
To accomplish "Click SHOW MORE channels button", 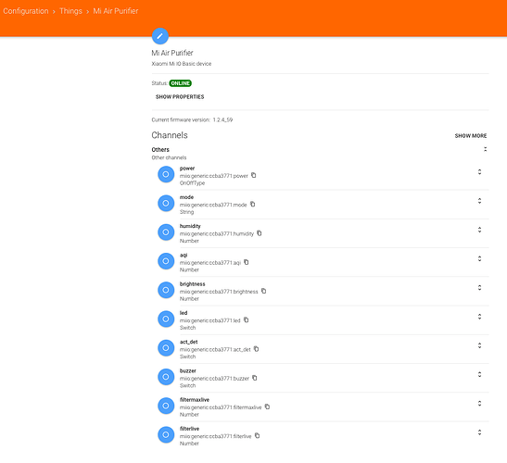I will [x=471, y=136].
